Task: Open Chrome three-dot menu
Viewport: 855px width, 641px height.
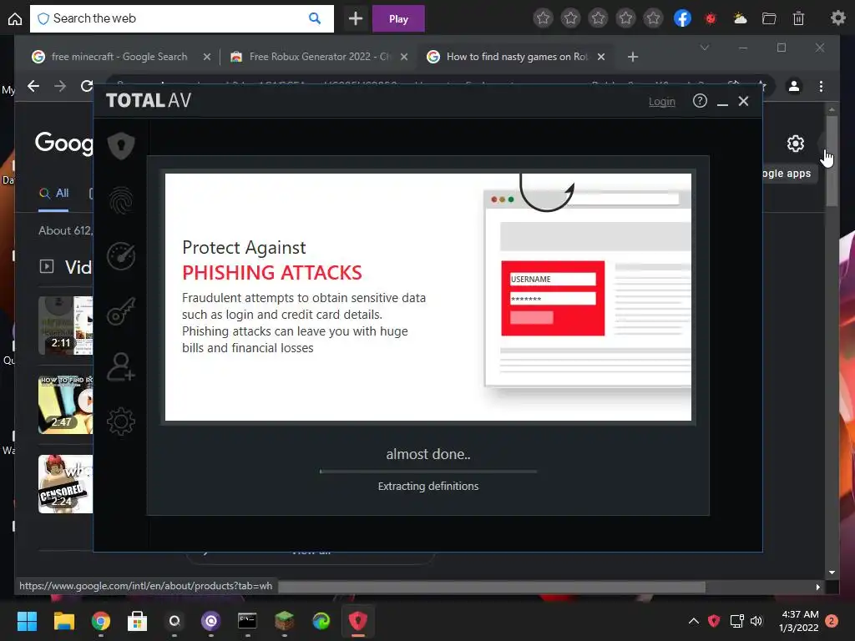Action: [x=822, y=86]
